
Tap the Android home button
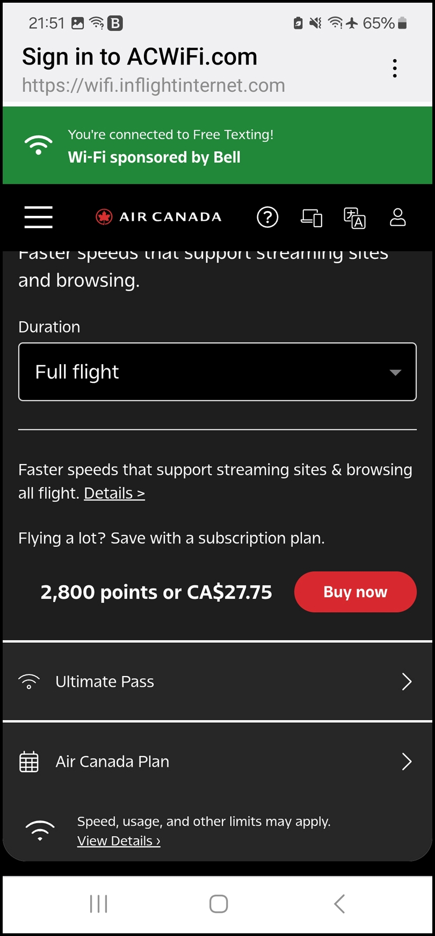[219, 904]
